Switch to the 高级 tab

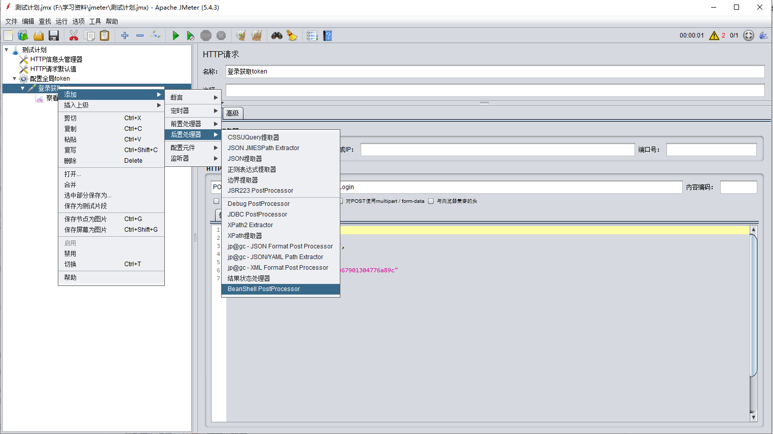[x=233, y=114]
